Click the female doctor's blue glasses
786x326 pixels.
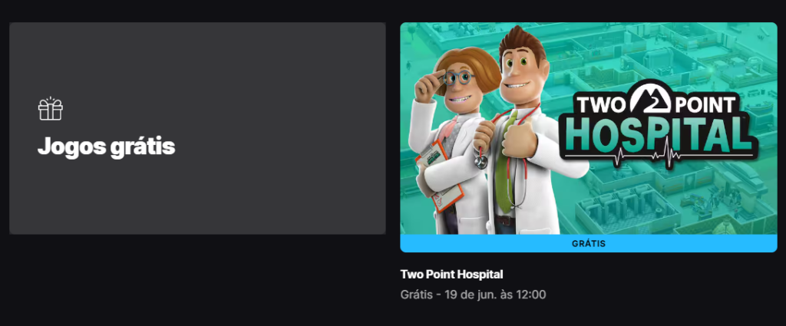coord(458,77)
